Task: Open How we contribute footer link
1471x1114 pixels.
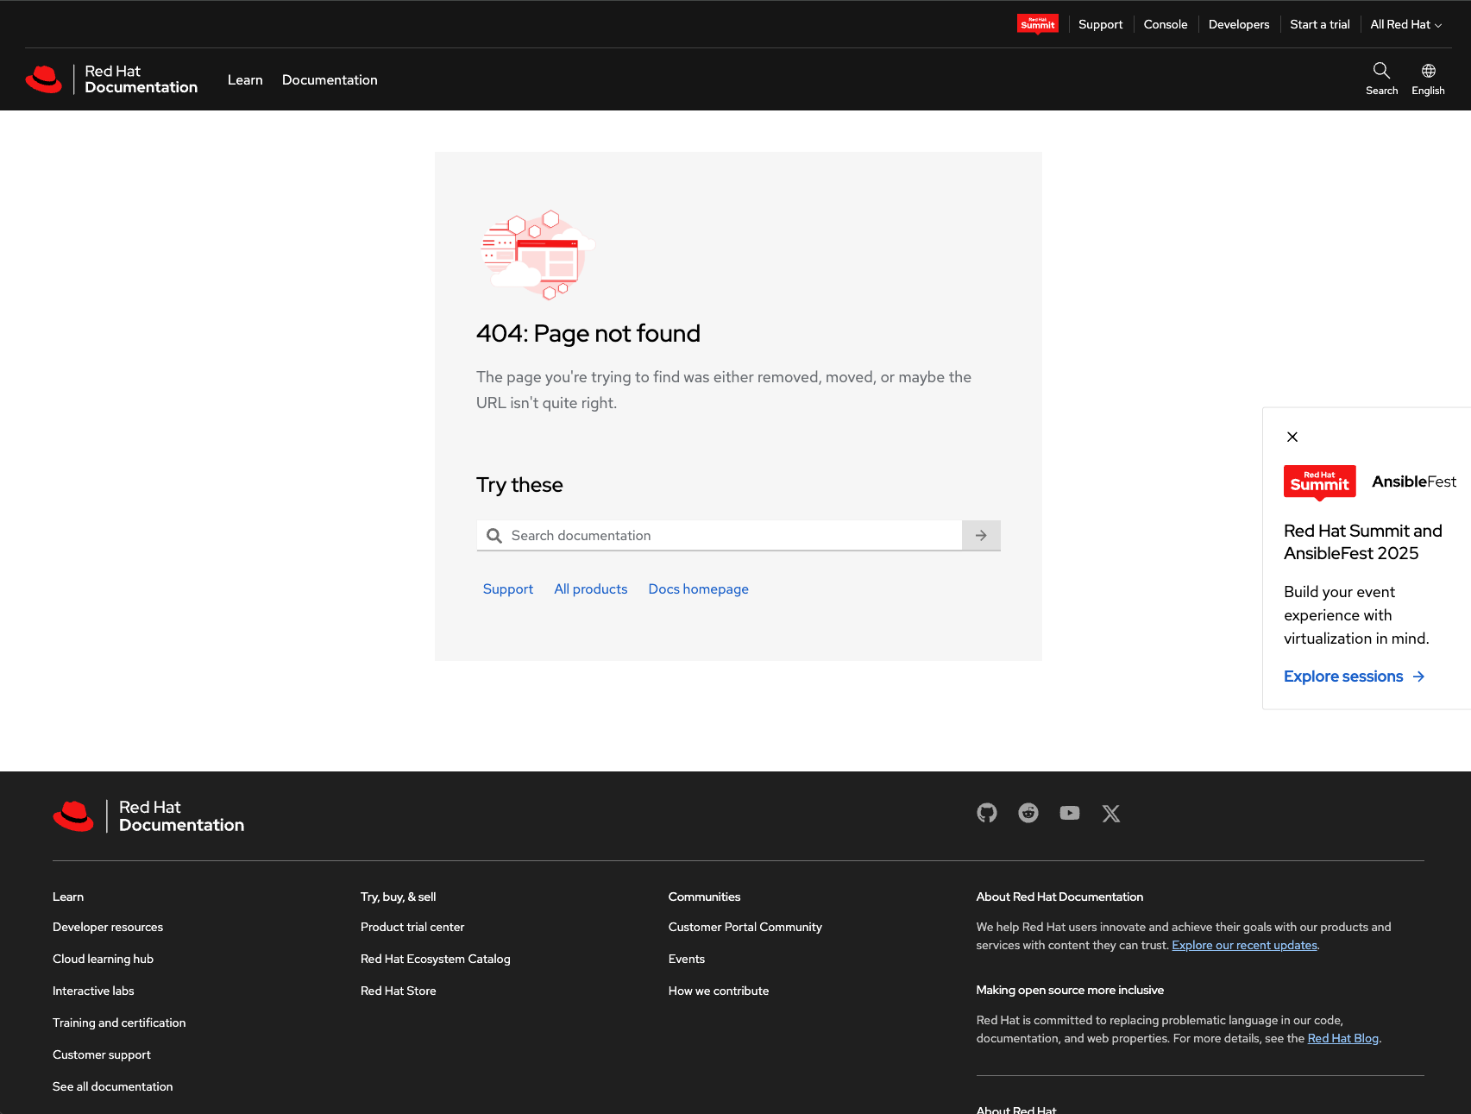Action: coord(719,991)
